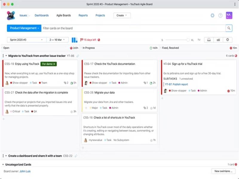Click the No Subsystem label on CSS-18
Image resolution: width=239 pixels, height=179 pixels.
click(x=121, y=140)
